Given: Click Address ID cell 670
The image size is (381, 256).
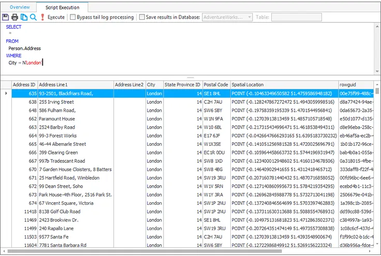Looking at the screenshot, I should pyautogui.click(x=24, y=169).
